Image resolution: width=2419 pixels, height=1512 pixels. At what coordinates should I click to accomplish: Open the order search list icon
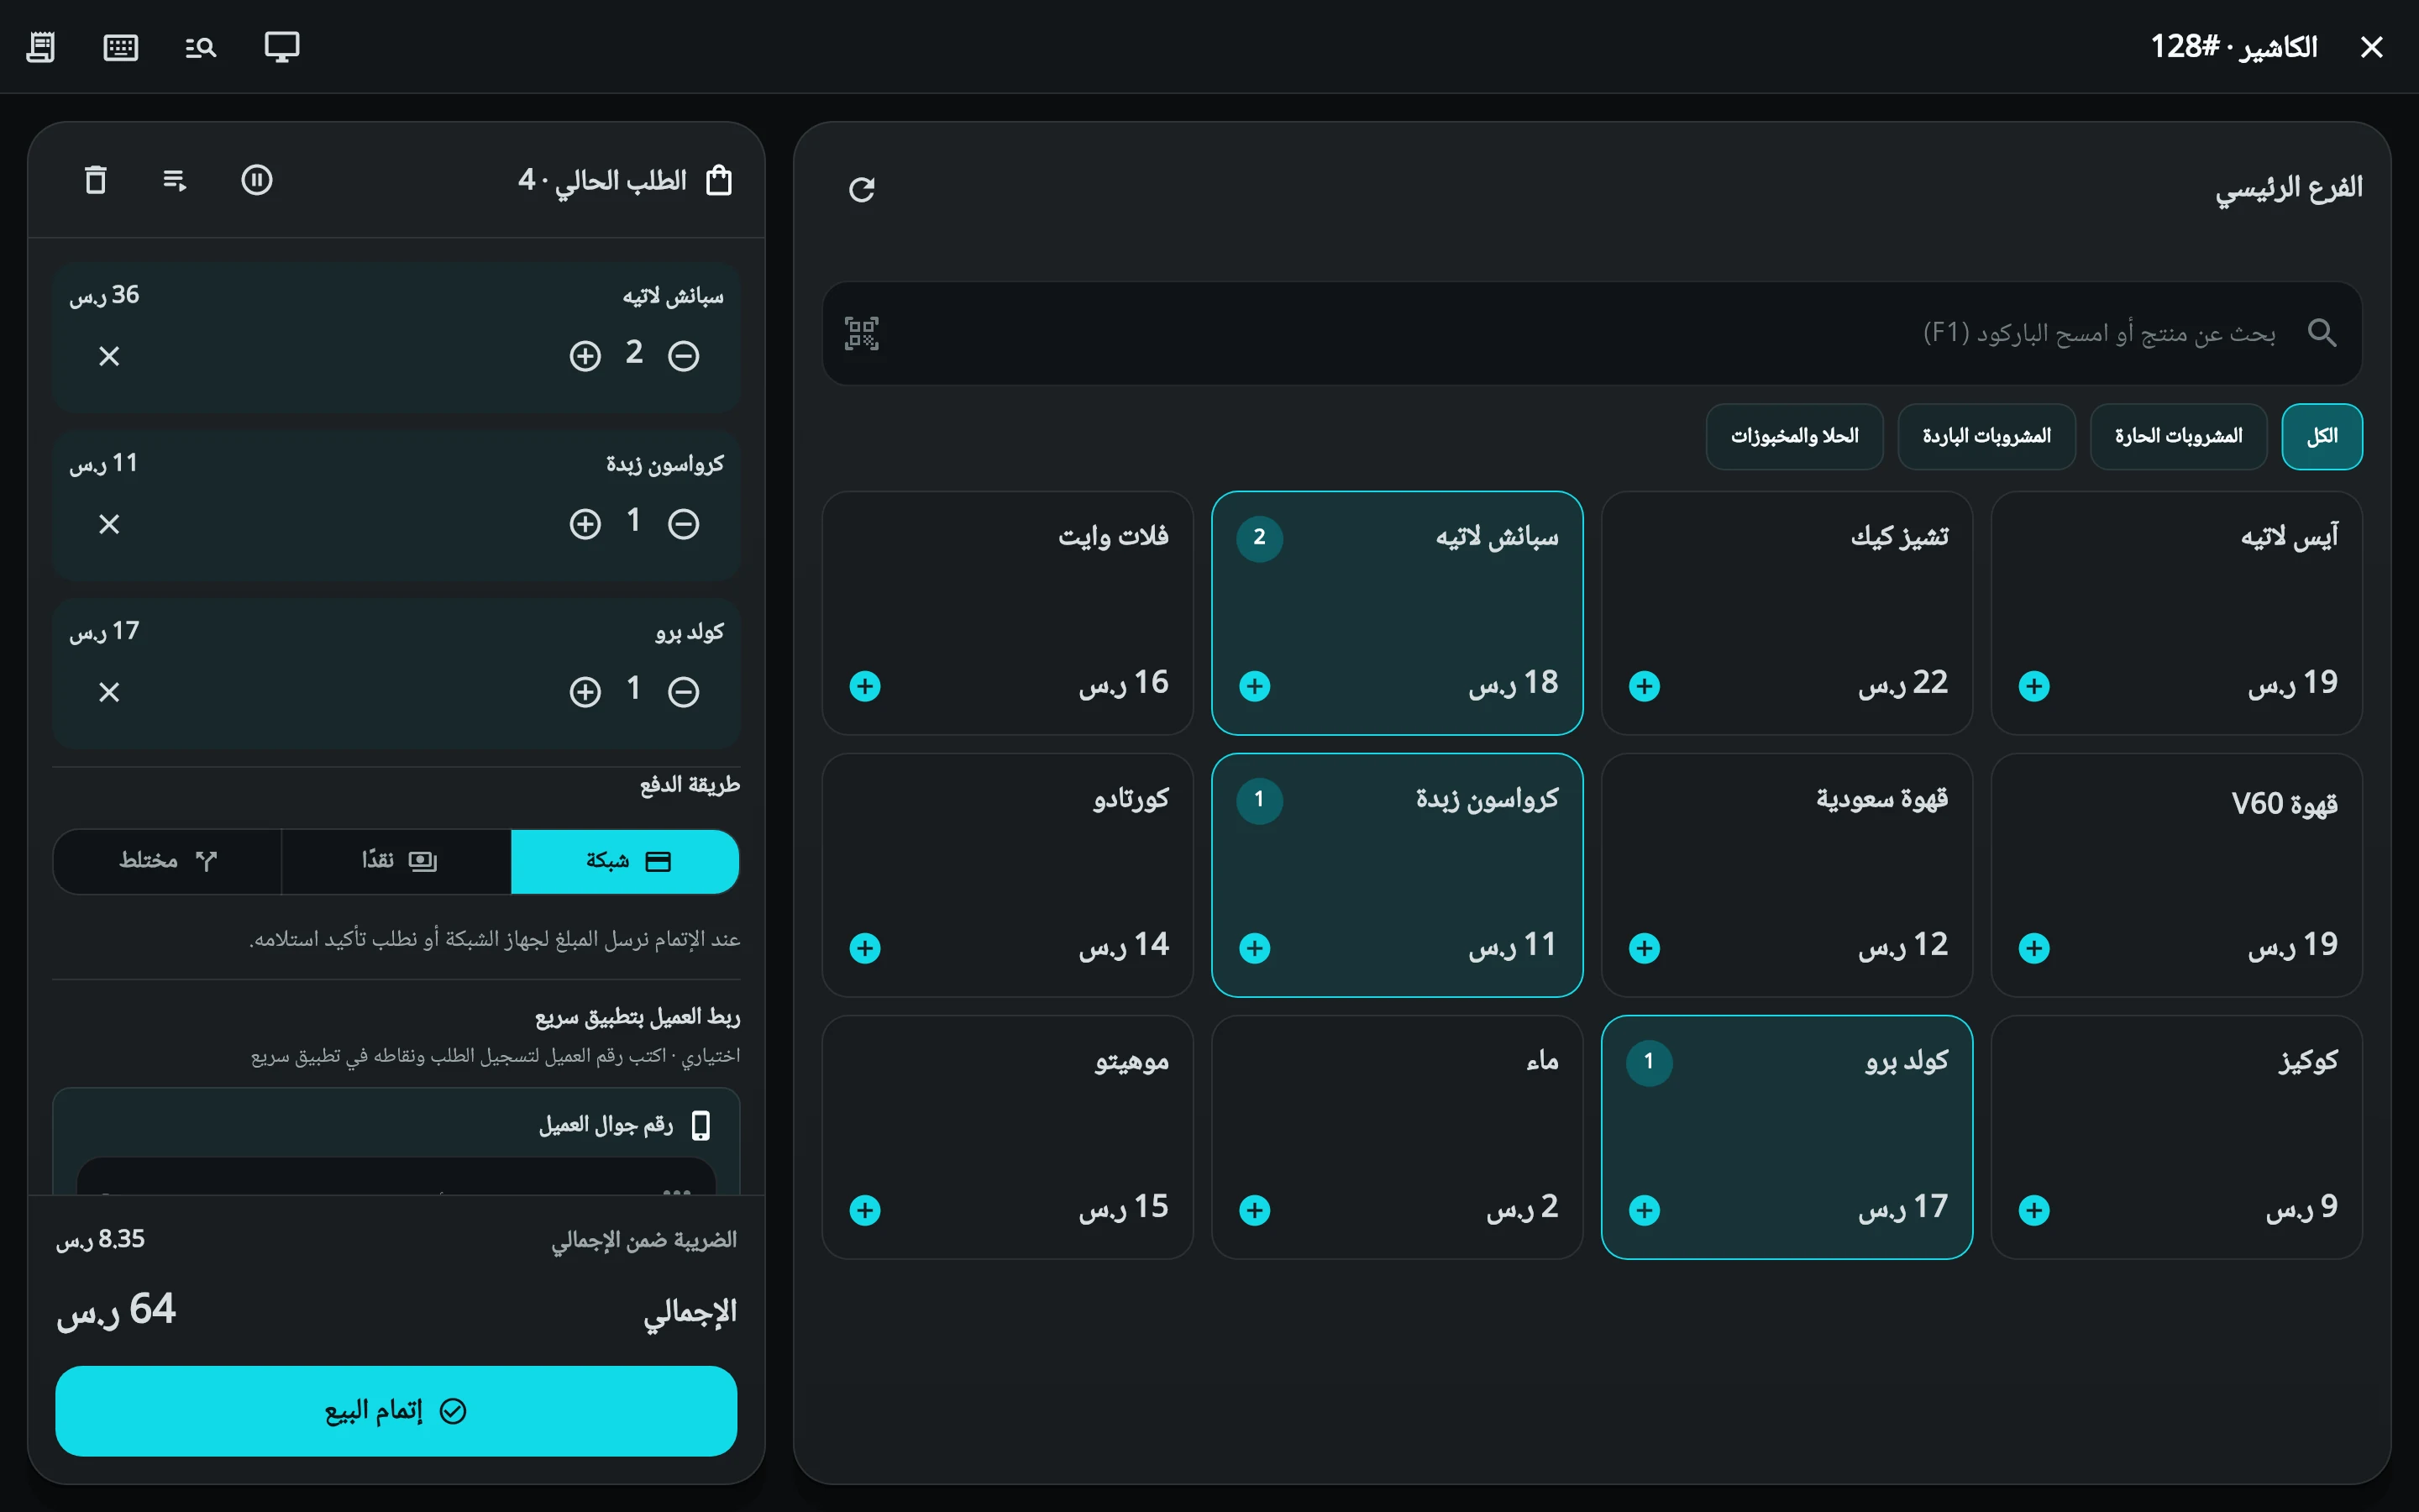coord(201,47)
